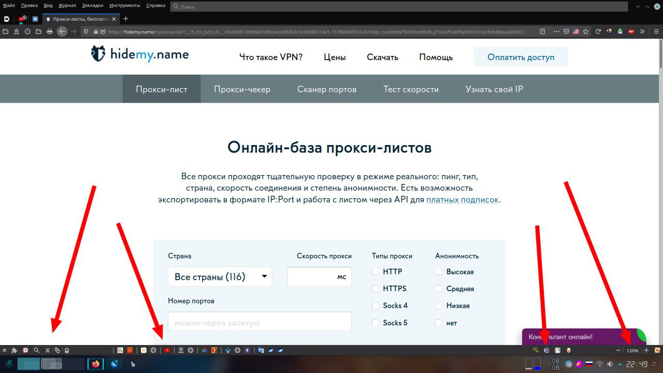663x373 pixels.
Task: Check the 'Низкая' anonymity checkbox
Action: (439, 306)
